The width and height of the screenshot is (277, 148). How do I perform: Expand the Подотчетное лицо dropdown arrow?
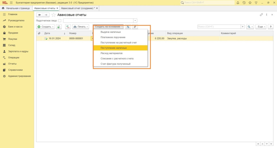coord(135,20)
